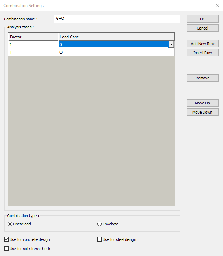Click the Insert Row button

[x=202, y=53]
